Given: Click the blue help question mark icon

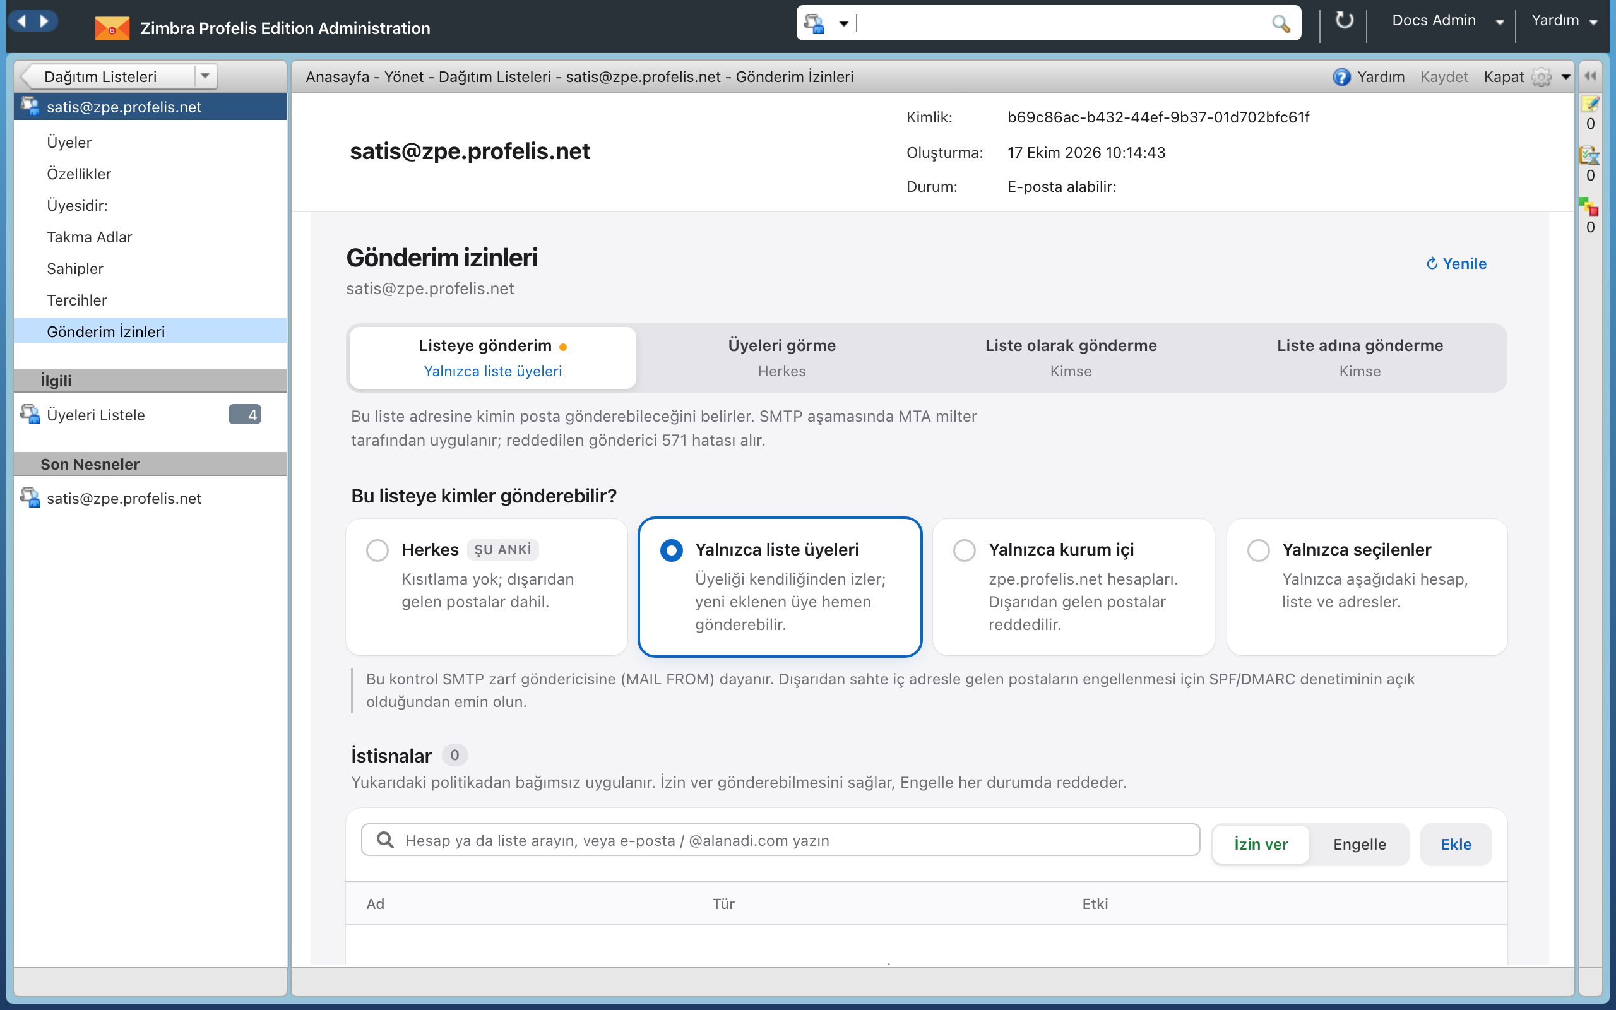Looking at the screenshot, I should (x=1341, y=77).
